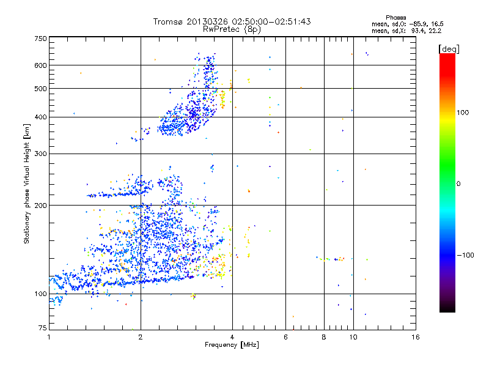This screenshot has width=489, height=367.
Task: Click the colorbar '100' tick label
Action: (x=463, y=113)
